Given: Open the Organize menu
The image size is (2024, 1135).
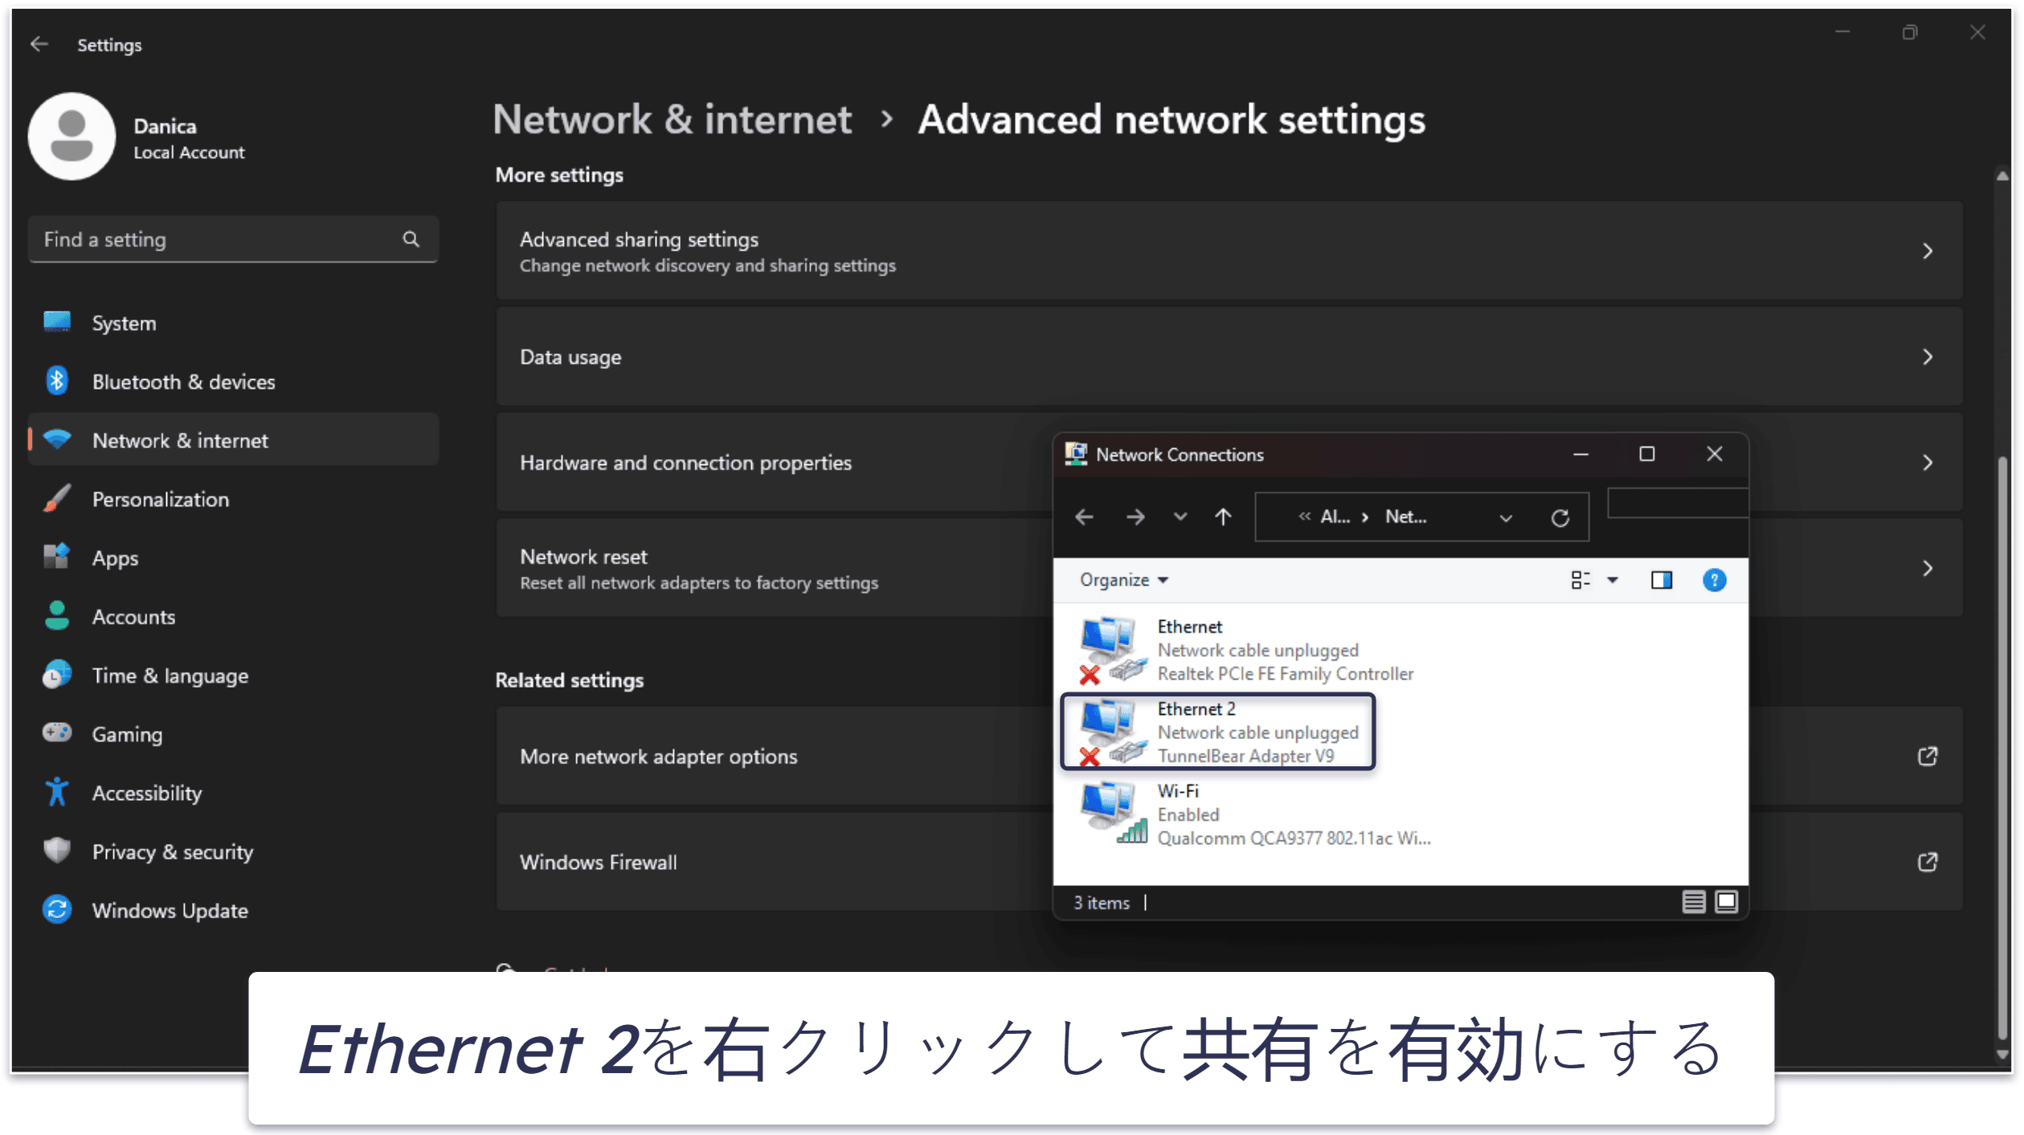Looking at the screenshot, I should click(x=1123, y=580).
